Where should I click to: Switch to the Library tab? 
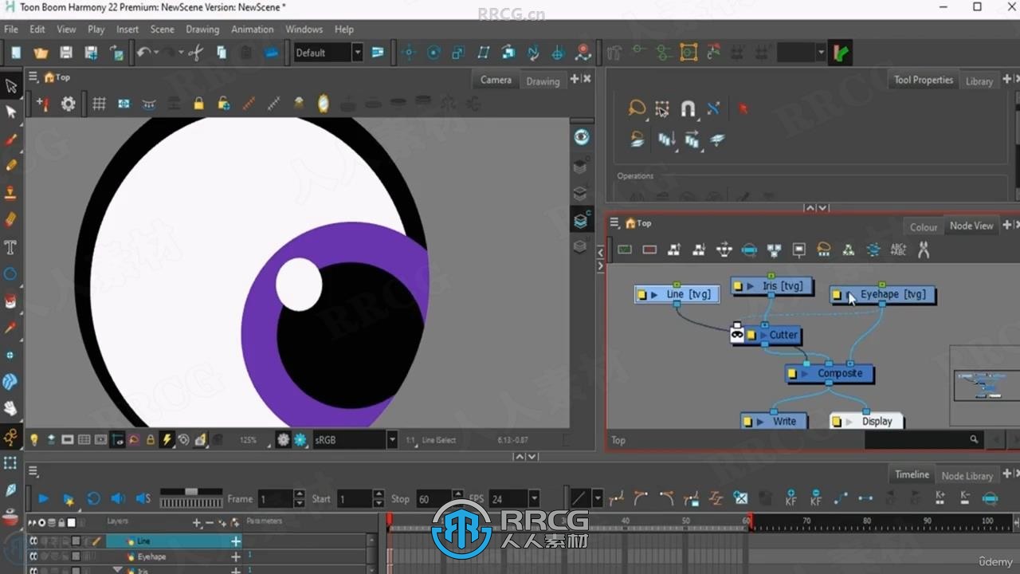point(979,81)
